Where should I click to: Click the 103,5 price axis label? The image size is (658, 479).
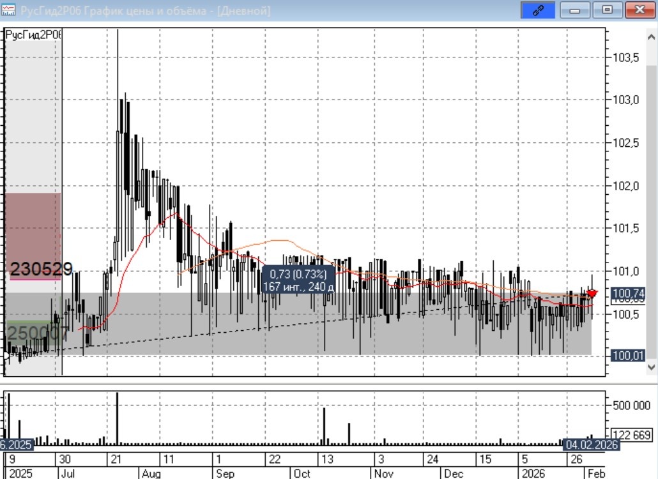(x=625, y=57)
